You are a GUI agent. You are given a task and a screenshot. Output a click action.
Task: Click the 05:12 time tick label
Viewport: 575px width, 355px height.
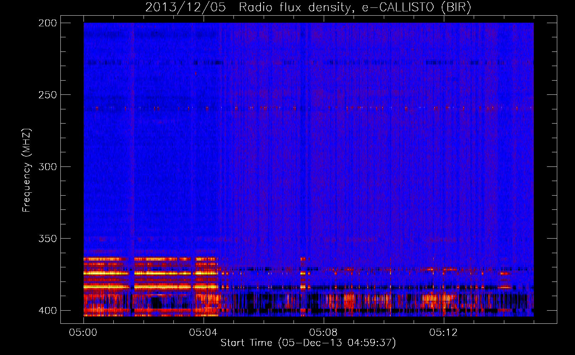pos(444,333)
